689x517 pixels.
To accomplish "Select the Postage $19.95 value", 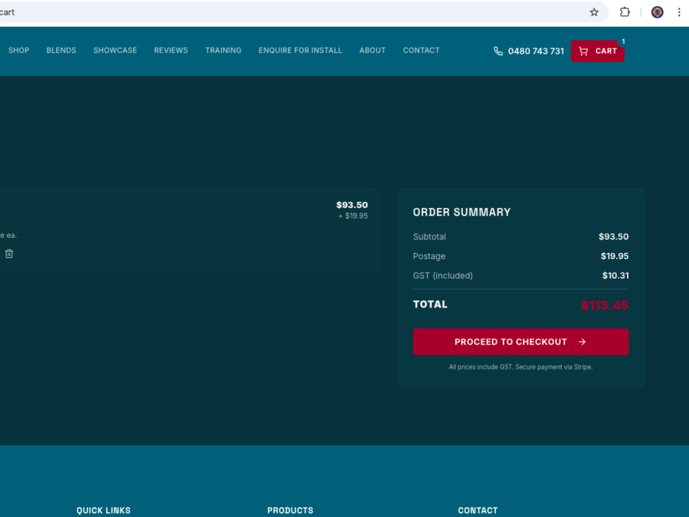I will [615, 256].
